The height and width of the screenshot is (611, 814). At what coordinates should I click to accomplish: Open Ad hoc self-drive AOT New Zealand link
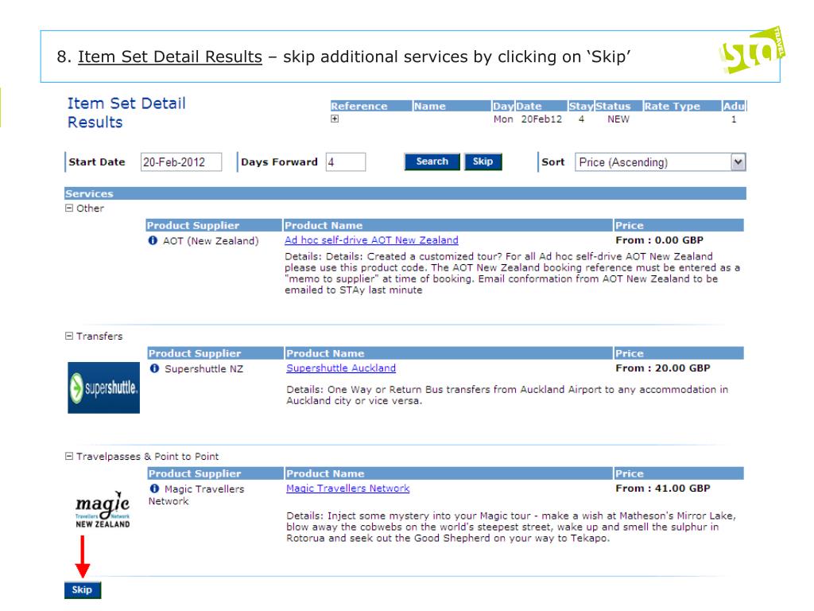[x=371, y=240]
